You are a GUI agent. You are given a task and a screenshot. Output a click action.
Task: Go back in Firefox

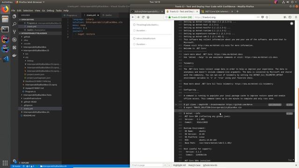(x=133, y=17)
